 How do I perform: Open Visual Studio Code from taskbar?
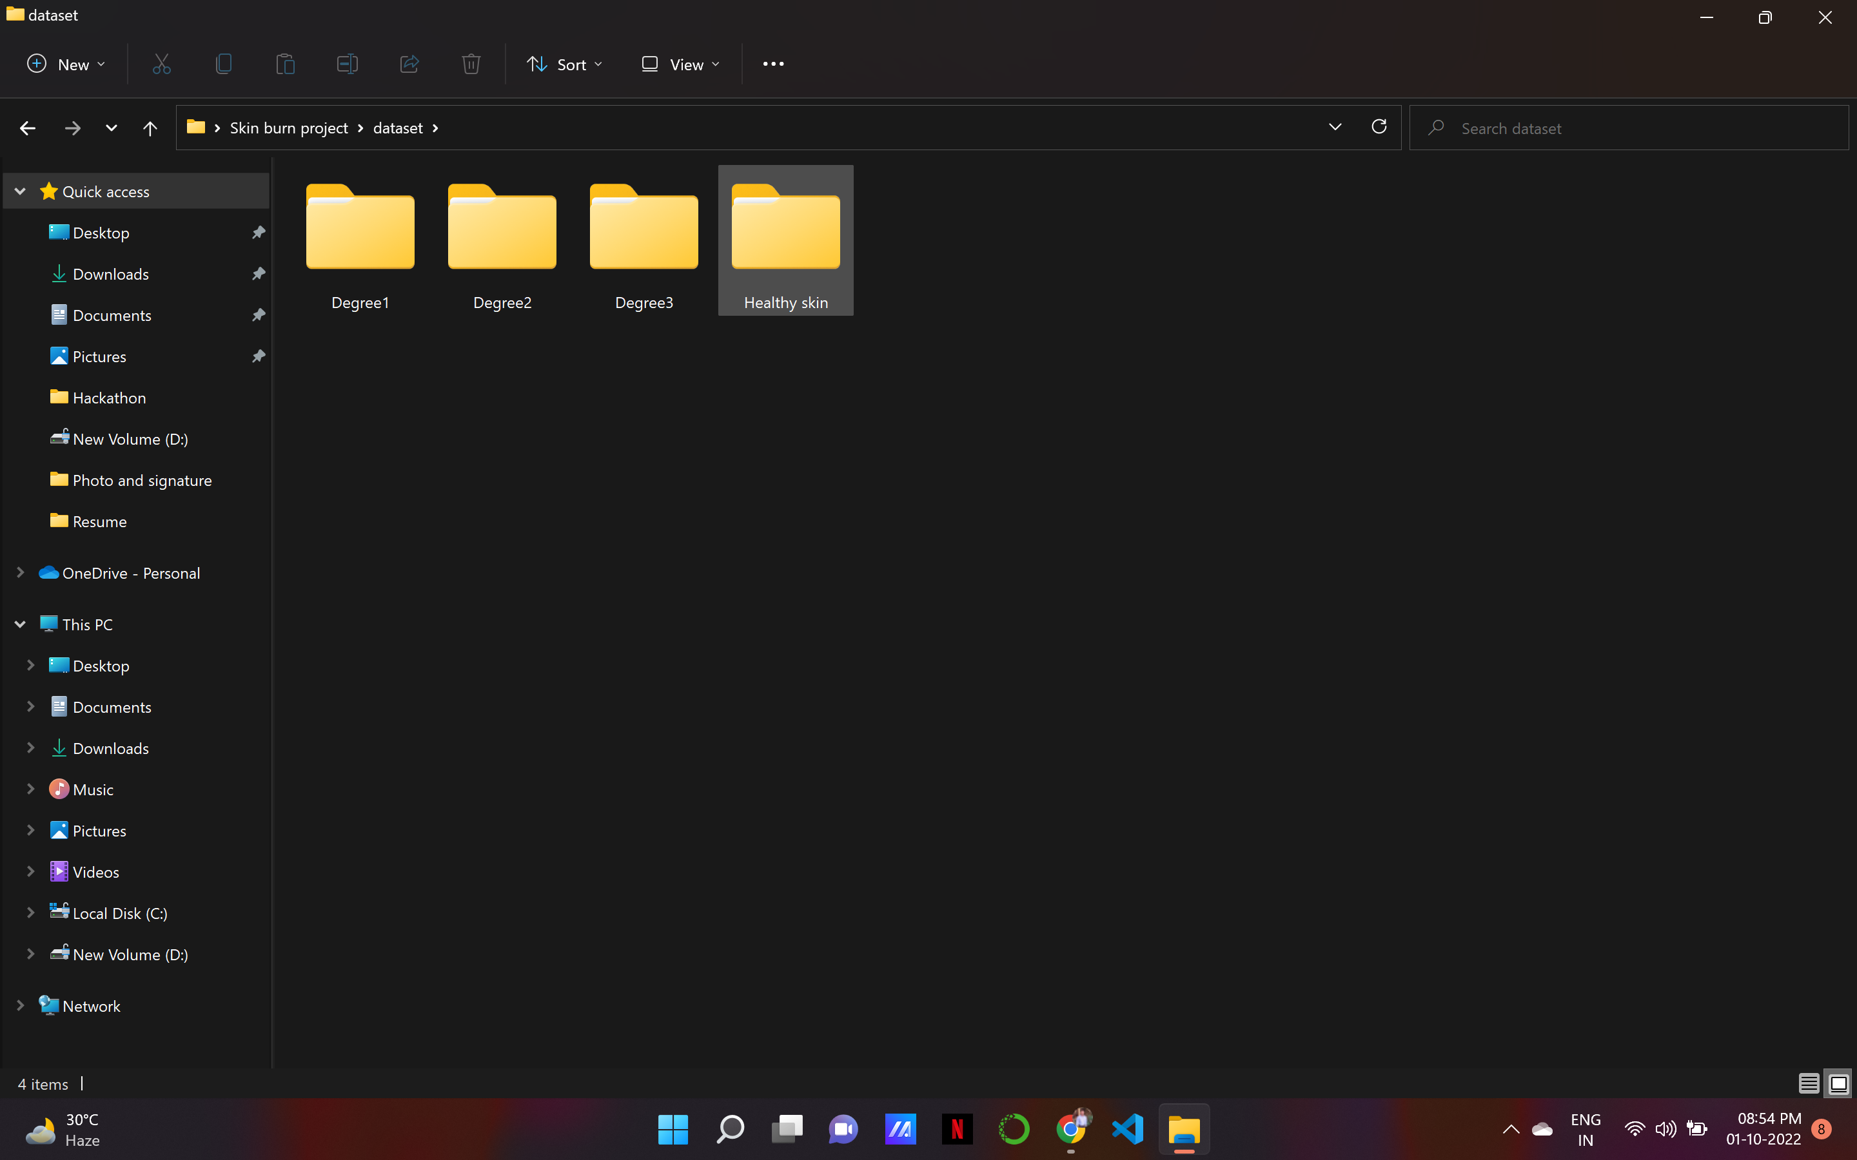pyautogui.click(x=1127, y=1128)
